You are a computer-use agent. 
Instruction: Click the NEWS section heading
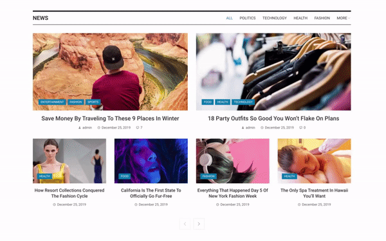41,18
